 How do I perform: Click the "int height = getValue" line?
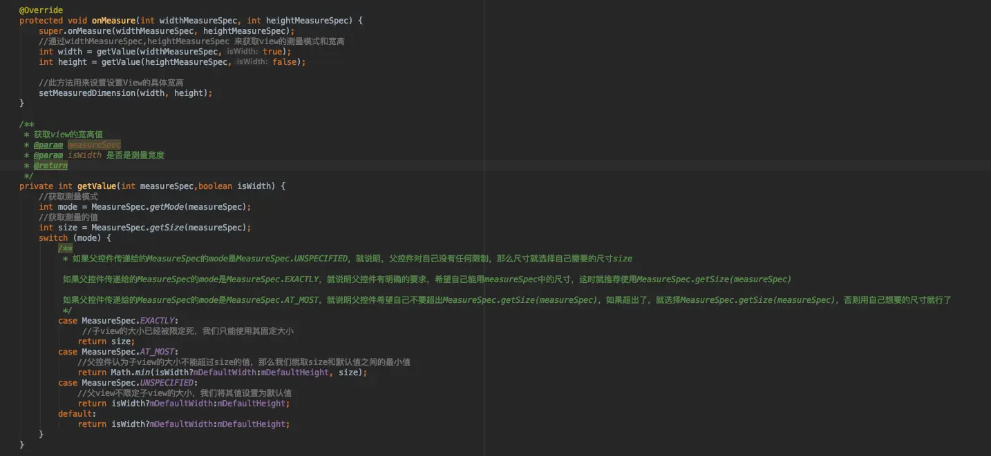(x=172, y=62)
